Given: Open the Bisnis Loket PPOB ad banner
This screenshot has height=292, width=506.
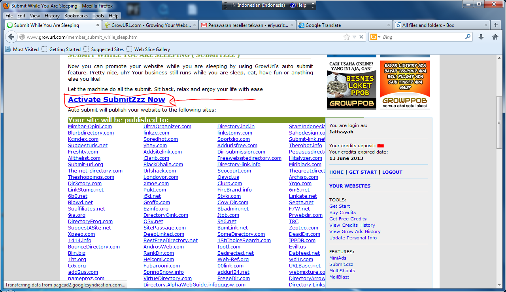Looking at the screenshot, I should tap(352, 85).
